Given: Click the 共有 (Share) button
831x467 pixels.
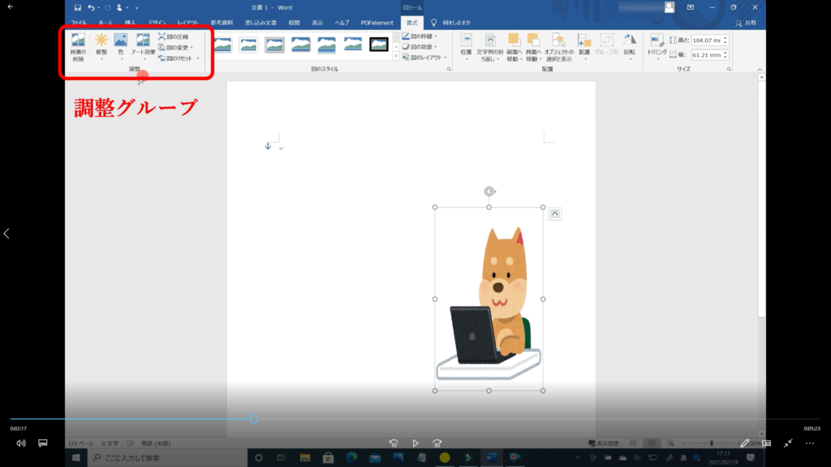Looking at the screenshot, I should coord(743,22).
